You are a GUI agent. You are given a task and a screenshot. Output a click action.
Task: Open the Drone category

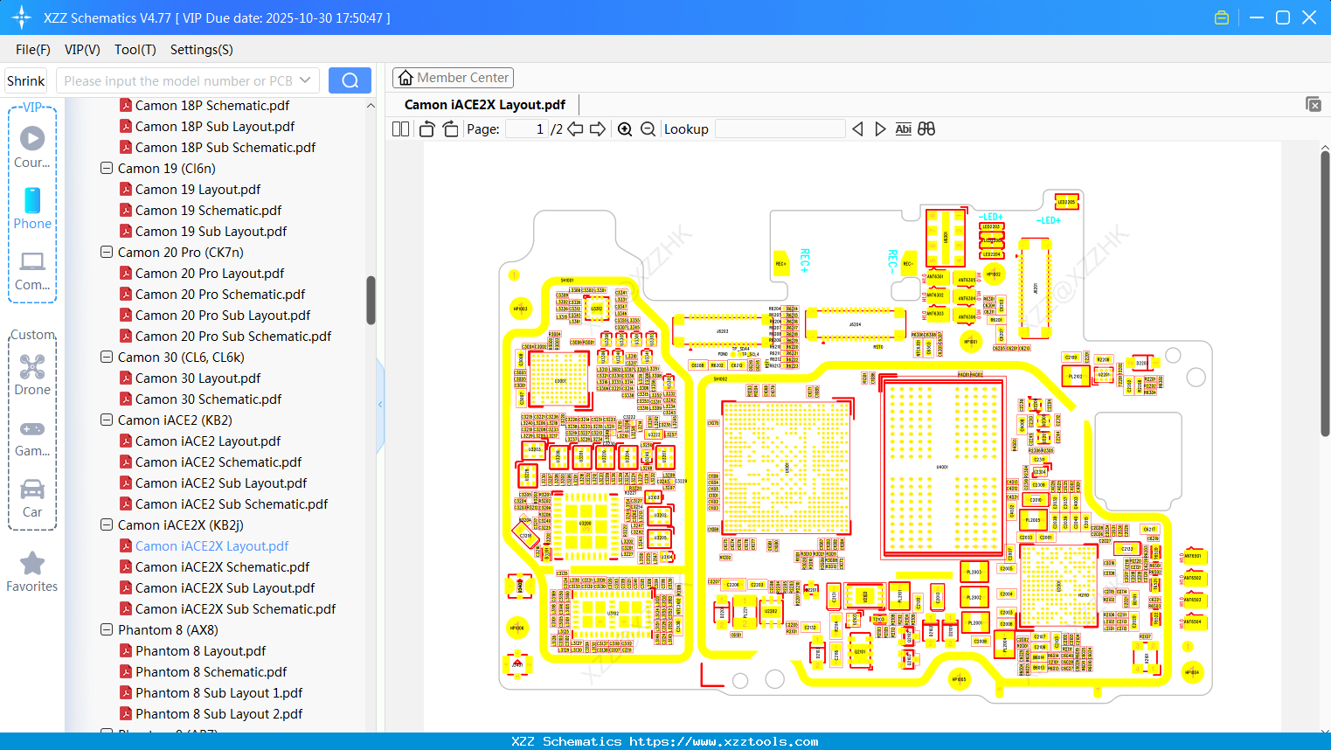pyautogui.click(x=32, y=374)
